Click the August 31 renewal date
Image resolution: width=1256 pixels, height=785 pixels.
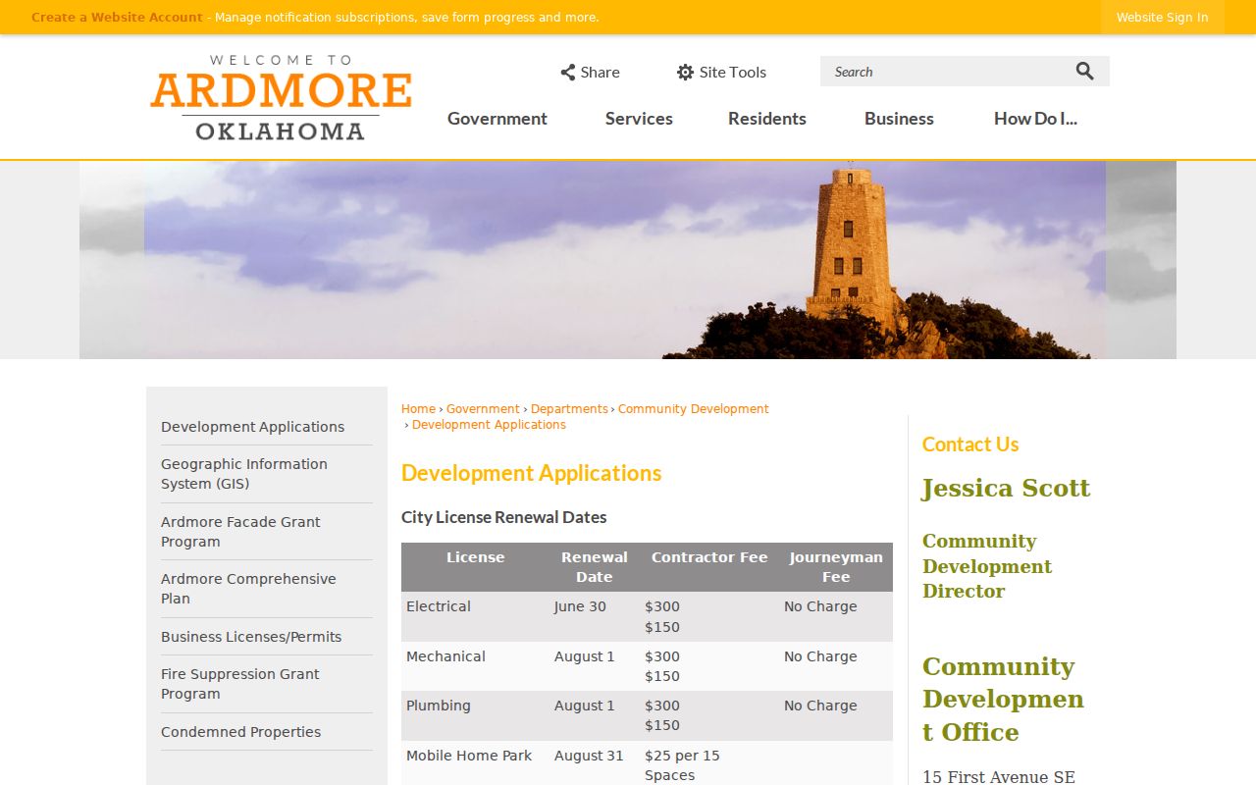(589, 756)
